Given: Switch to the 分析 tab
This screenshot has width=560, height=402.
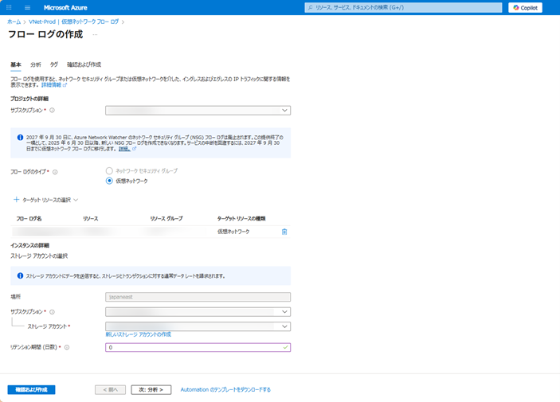Looking at the screenshot, I should [x=36, y=64].
